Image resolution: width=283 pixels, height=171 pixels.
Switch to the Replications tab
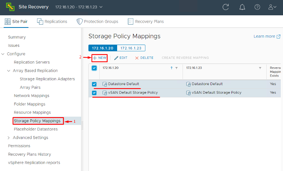tap(52, 22)
